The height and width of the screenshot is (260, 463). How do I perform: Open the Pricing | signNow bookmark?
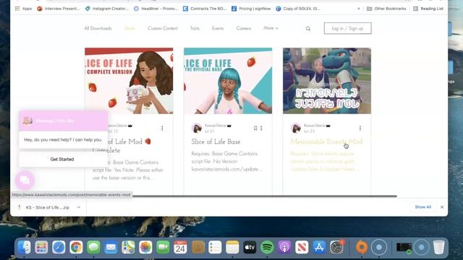tap(251, 9)
